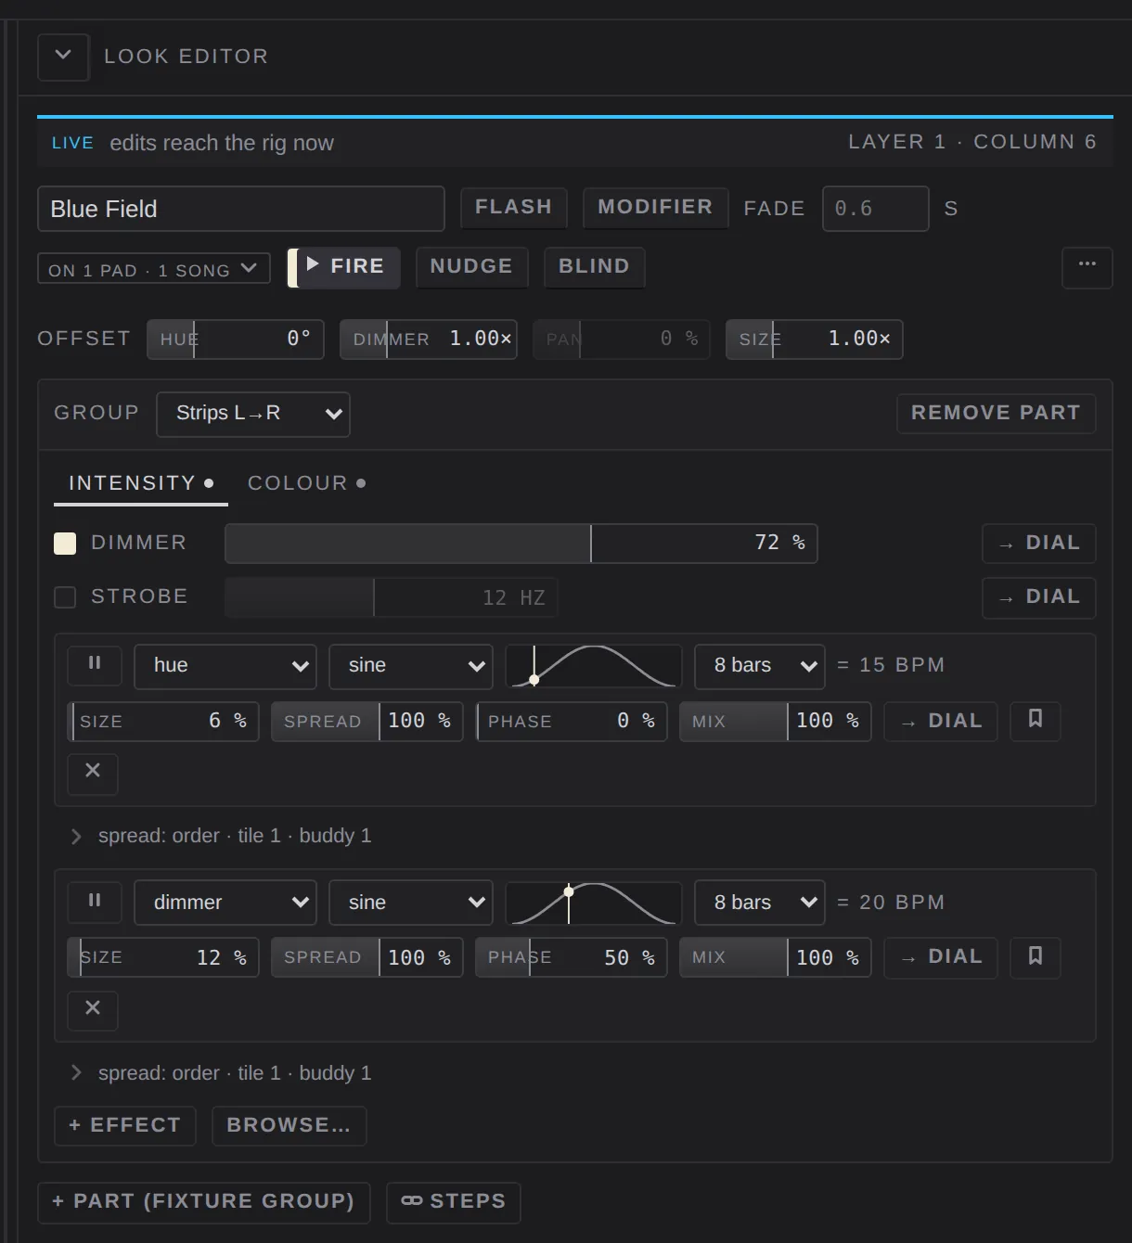Add a new effect with + Effect

pyautogui.click(x=125, y=1126)
